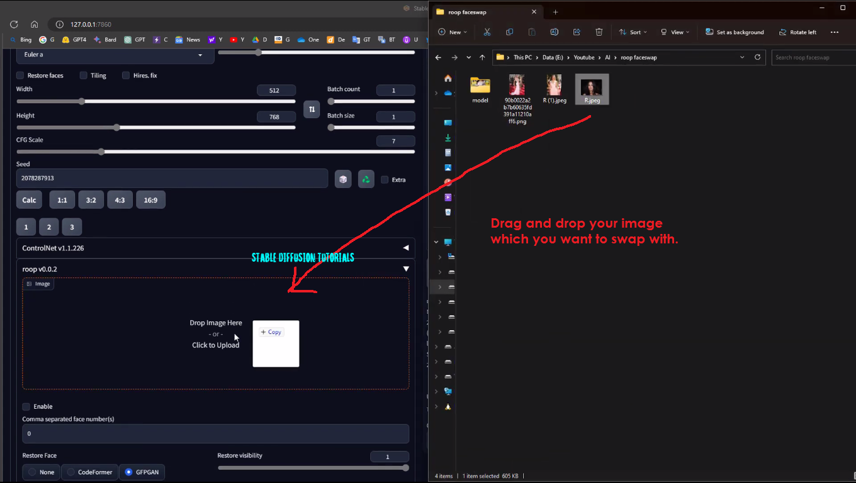
Task: Randomize seed with the dice button
Action: [343, 179]
